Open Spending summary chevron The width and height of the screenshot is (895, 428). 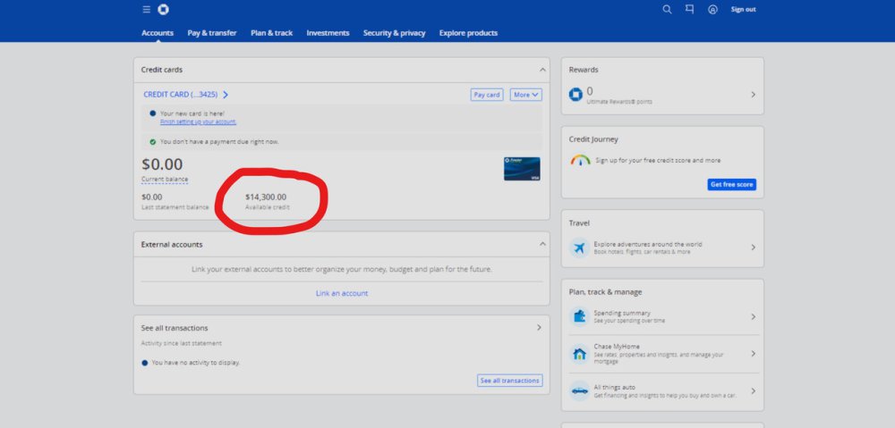[x=753, y=317]
